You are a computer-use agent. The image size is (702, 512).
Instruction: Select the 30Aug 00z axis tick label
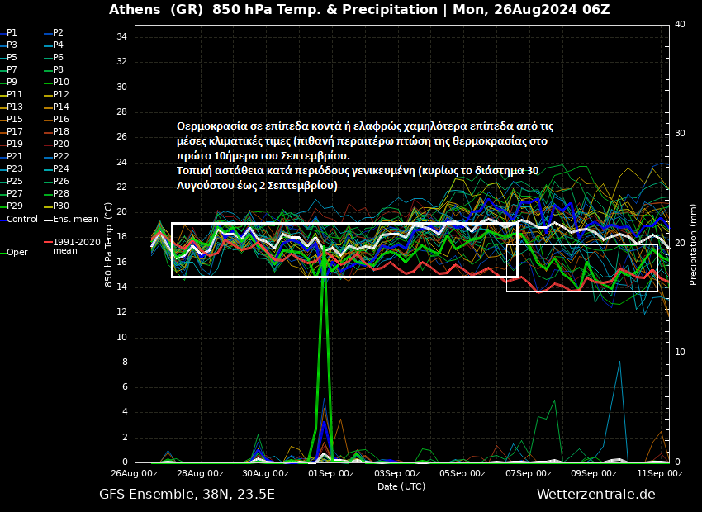[265, 473]
